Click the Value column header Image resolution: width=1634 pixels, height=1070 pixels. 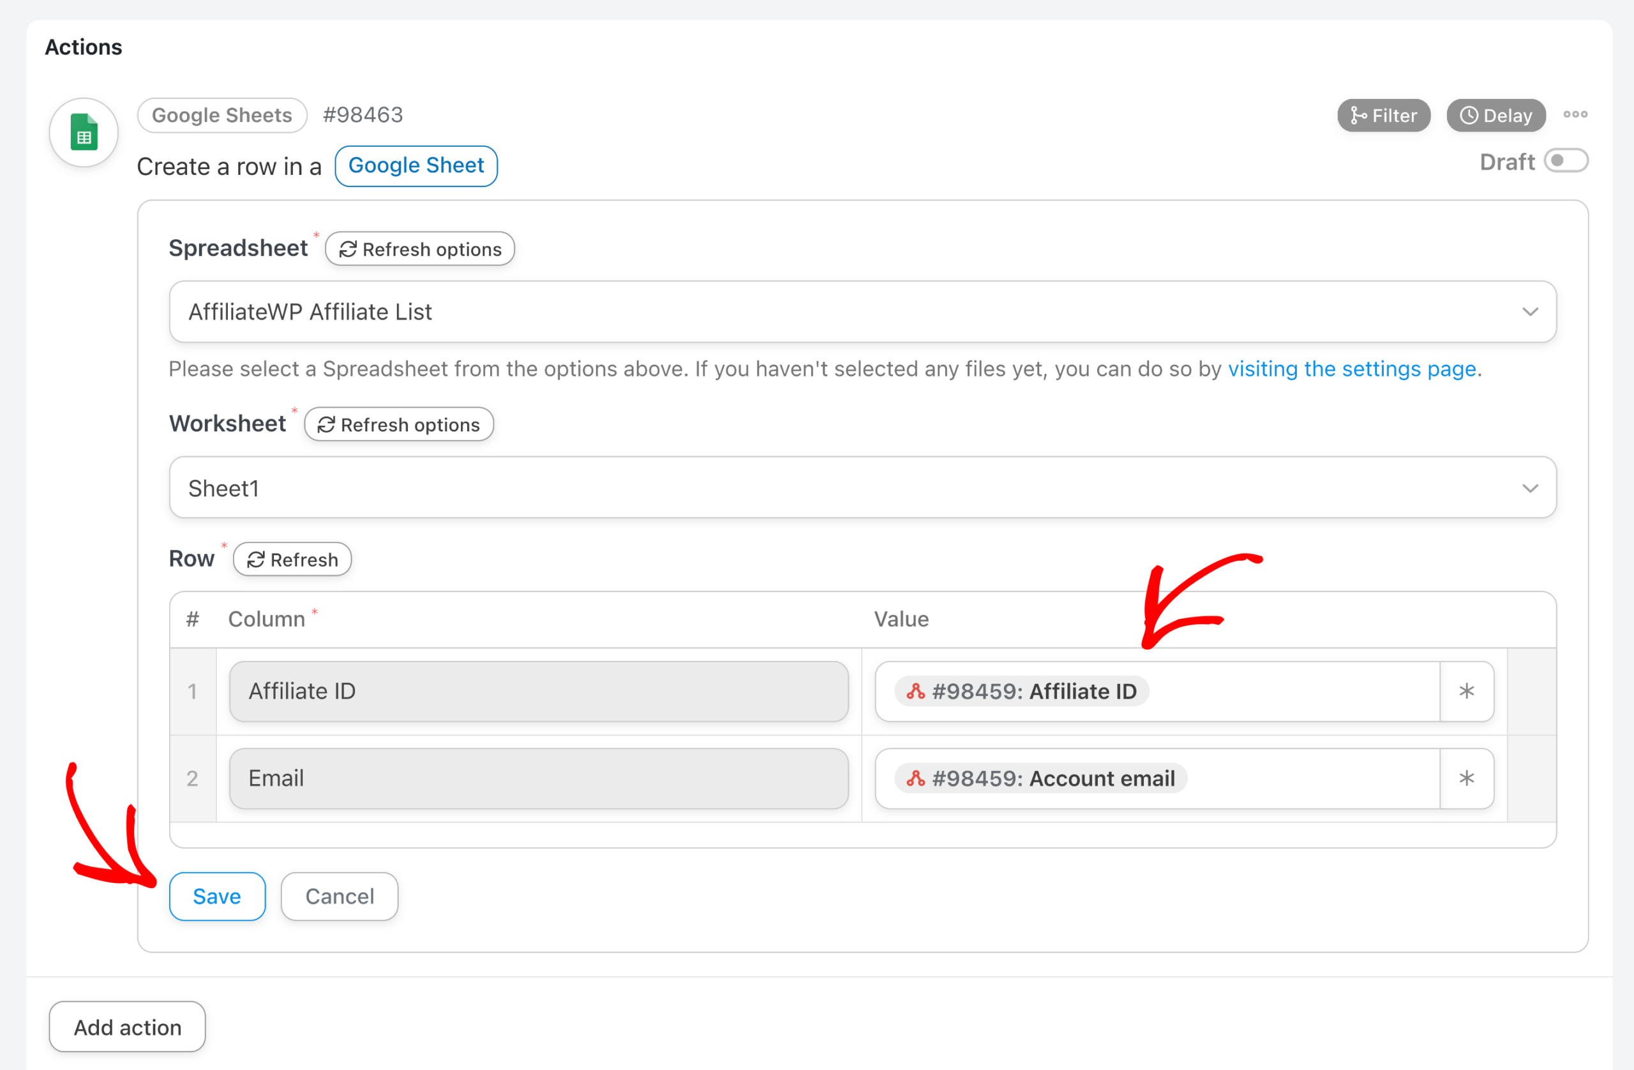tap(901, 619)
